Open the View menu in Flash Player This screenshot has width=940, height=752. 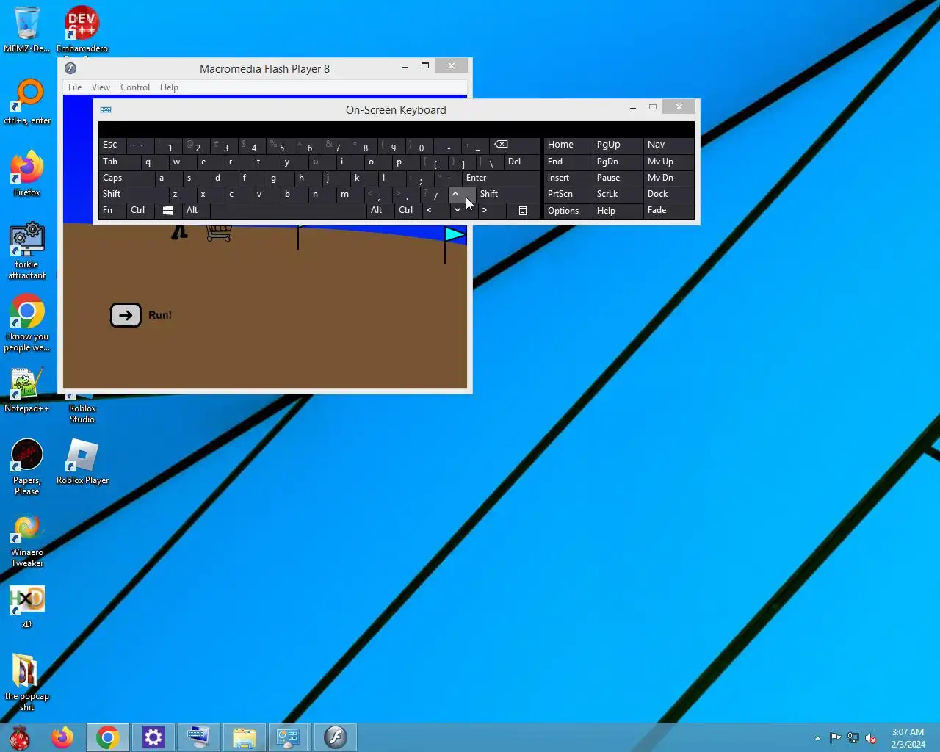(x=101, y=87)
